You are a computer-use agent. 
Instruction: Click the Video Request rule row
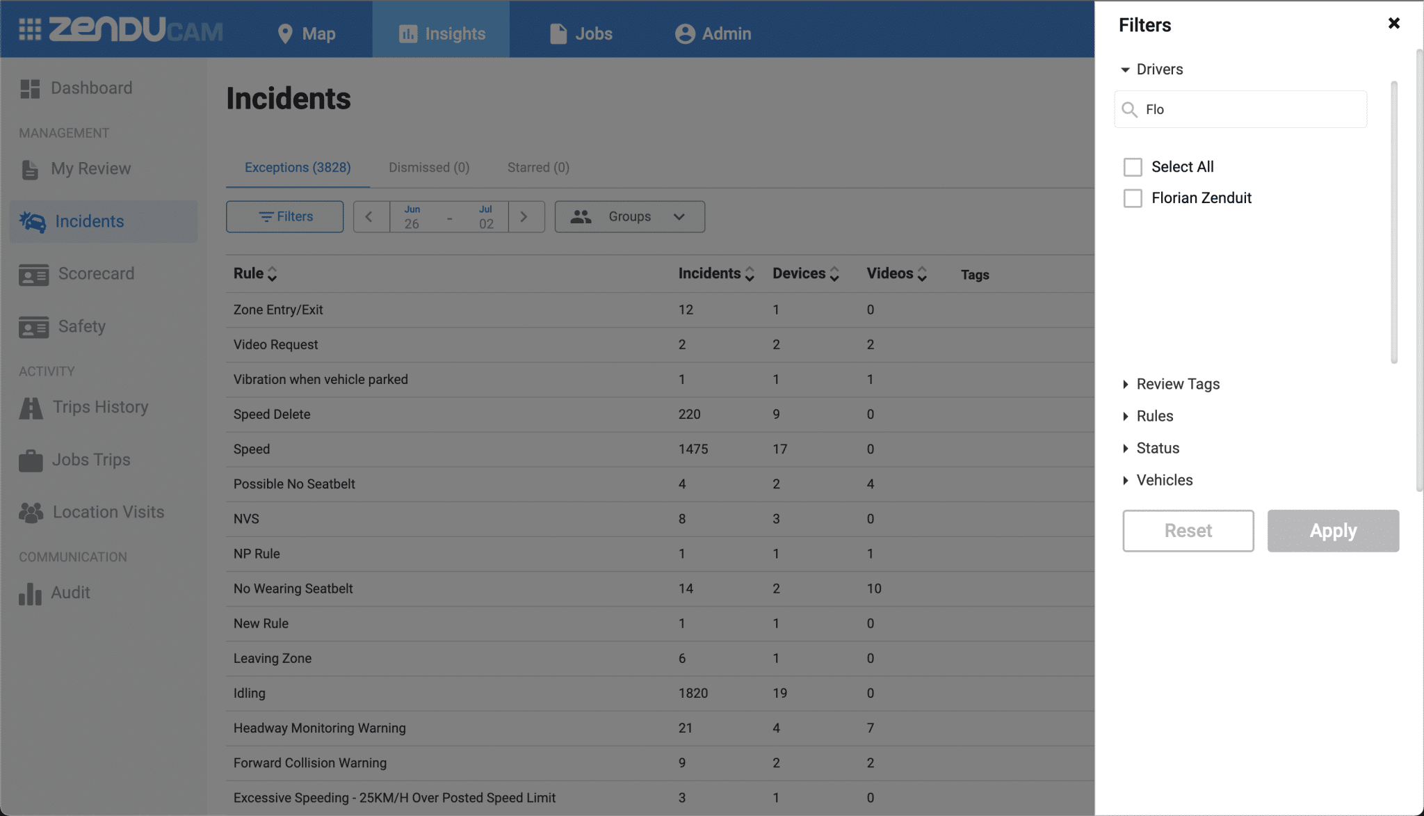coord(660,345)
